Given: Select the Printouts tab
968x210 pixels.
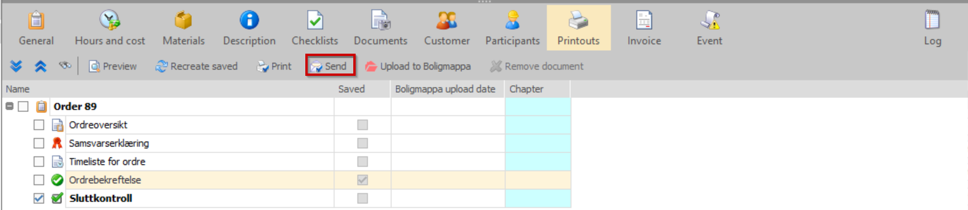Looking at the screenshot, I should coord(578,28).
